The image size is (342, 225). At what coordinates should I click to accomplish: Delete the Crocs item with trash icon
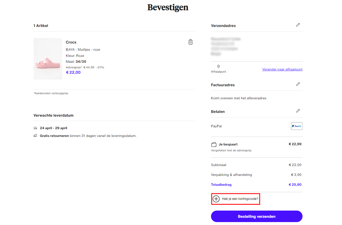pos(190,42)
